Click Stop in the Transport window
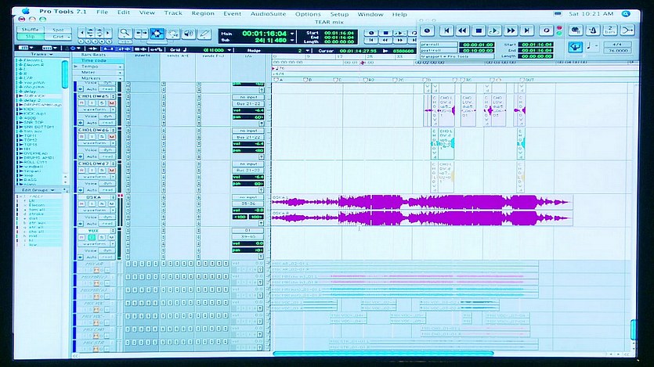The height and width of the screenshot is (367, 654). [479, 31]
